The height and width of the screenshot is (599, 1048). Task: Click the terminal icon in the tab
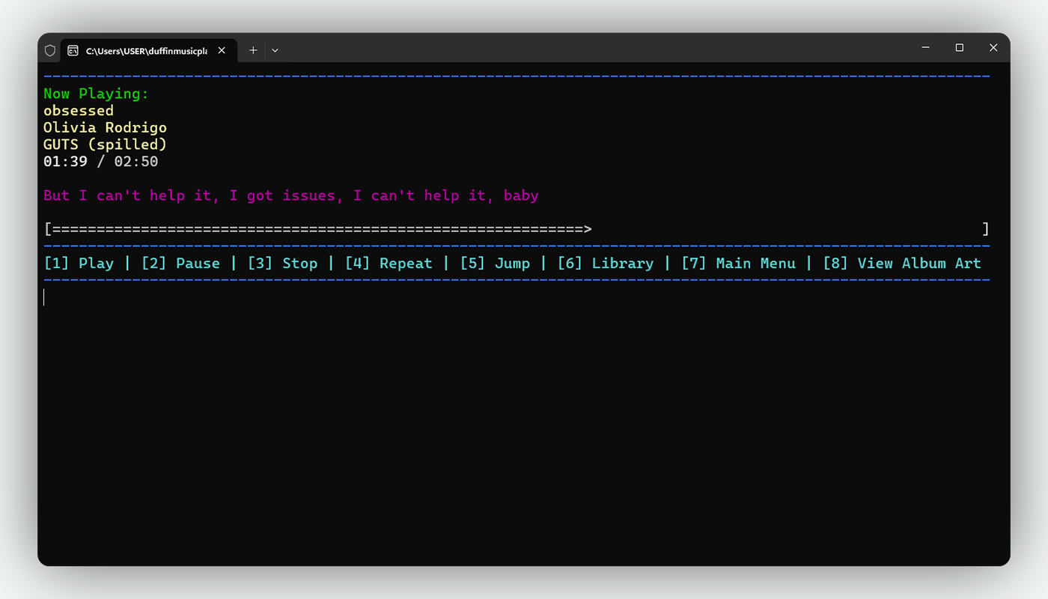tap(73, 50)
